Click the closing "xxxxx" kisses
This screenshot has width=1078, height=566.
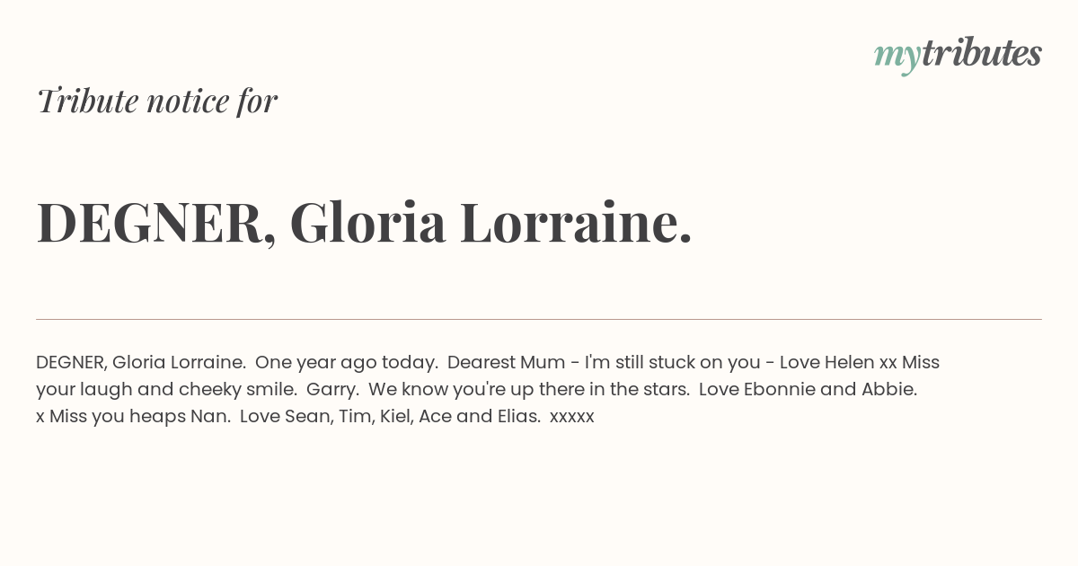(572, 418)
